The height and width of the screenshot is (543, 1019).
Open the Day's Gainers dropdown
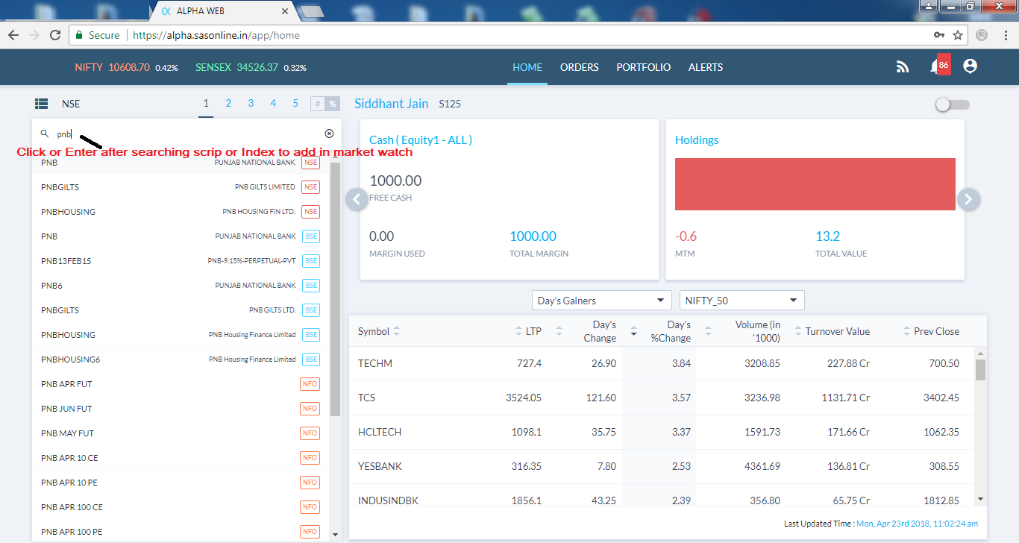603,300
